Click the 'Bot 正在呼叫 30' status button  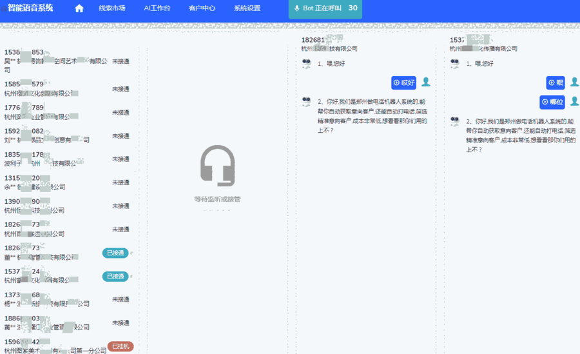pyautogui.click(x=325, y=8)
